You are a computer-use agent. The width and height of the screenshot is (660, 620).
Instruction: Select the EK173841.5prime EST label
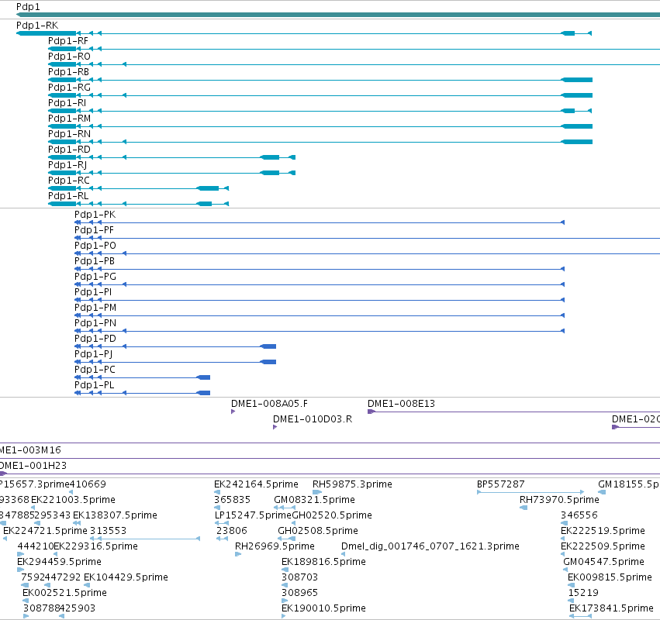coord(611,608)
